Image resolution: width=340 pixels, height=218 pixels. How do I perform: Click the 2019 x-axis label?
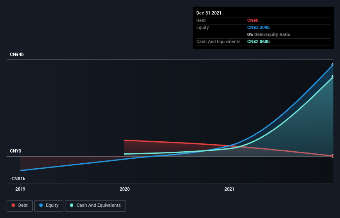click(x=20, y=189)
